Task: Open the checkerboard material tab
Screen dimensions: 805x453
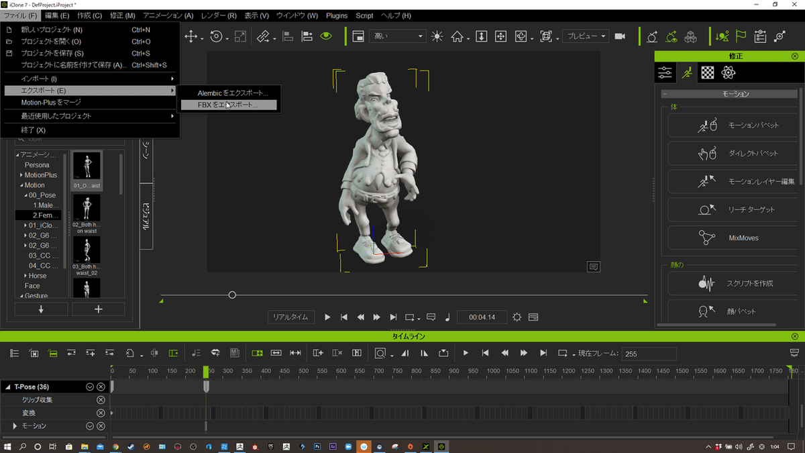Action: tap(708, 73)
